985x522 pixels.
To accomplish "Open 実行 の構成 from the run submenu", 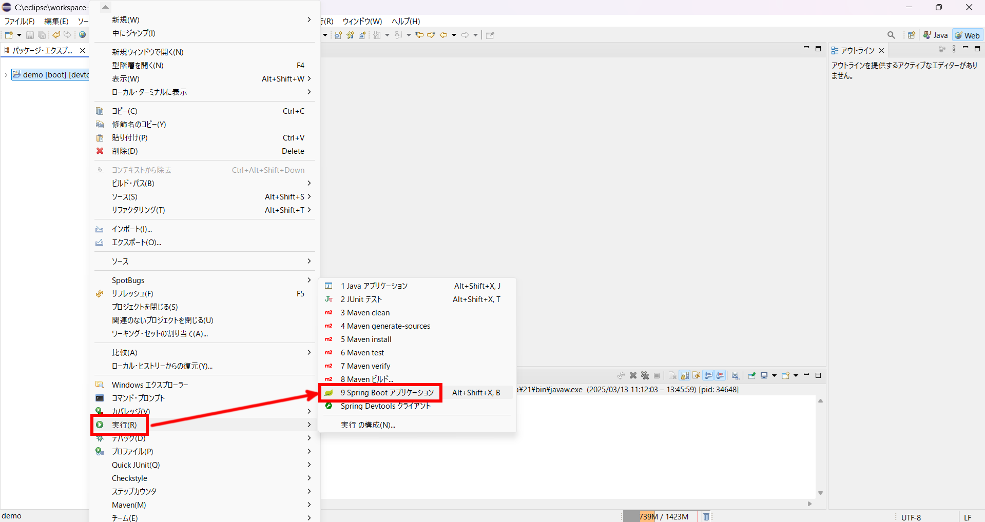I will tap(368, 425).
